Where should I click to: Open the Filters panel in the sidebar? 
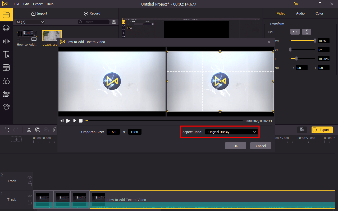[x=6, y=81]
